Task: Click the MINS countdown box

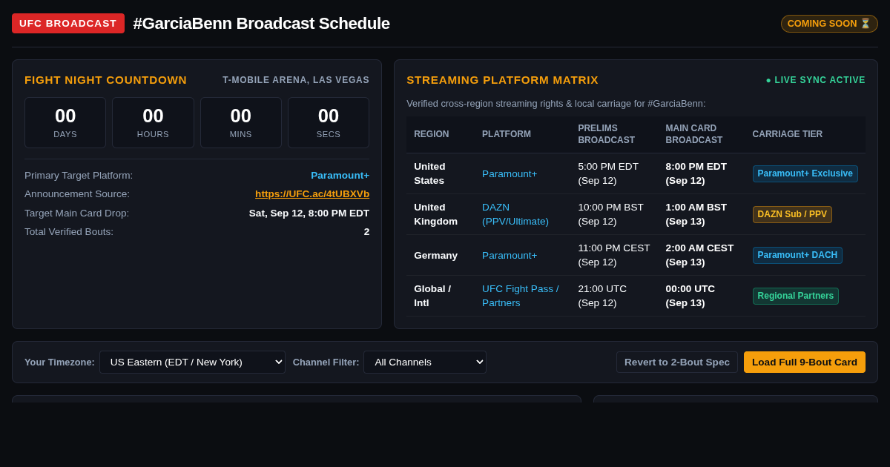Action: pyautogui.click(x=241, y=122)
